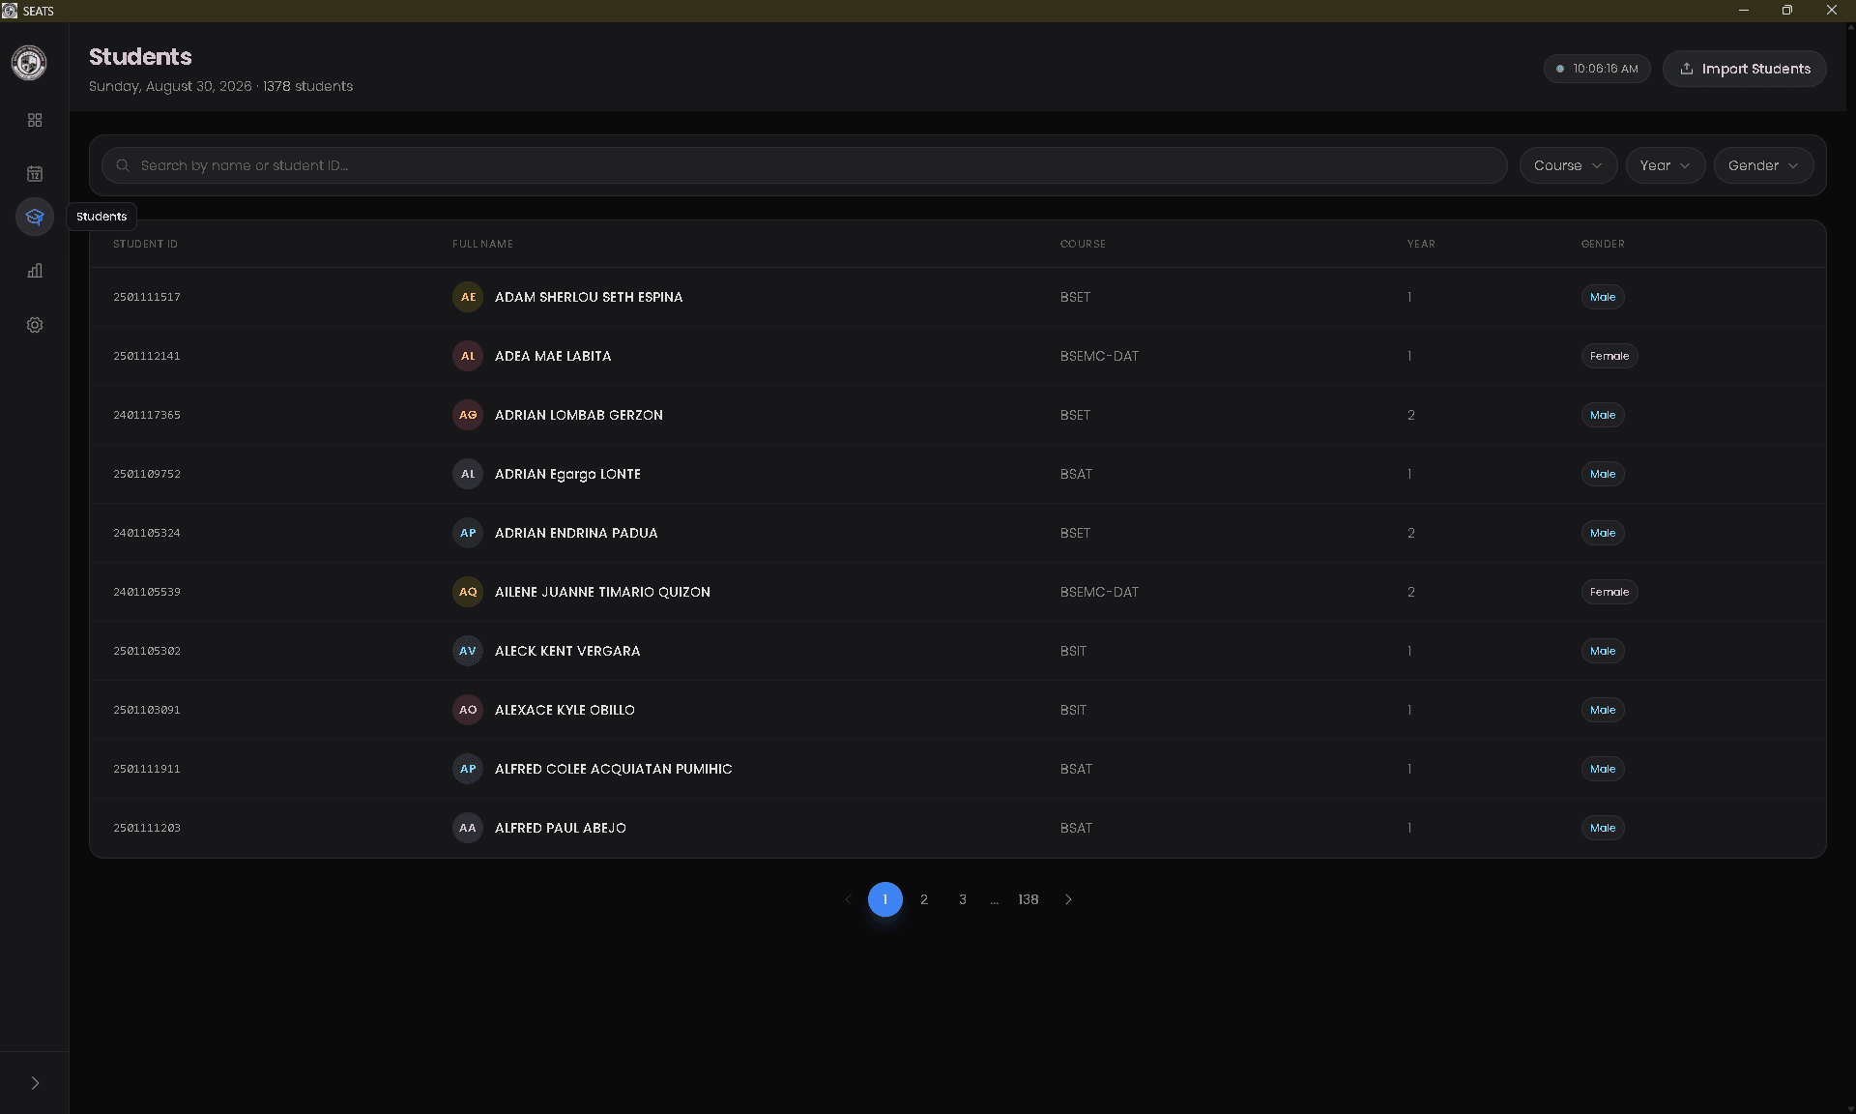The width and height of the screenshot is (1856, 1114).
Task: Open the dashboard grid icon in sidebar
Action: point(35,120)
